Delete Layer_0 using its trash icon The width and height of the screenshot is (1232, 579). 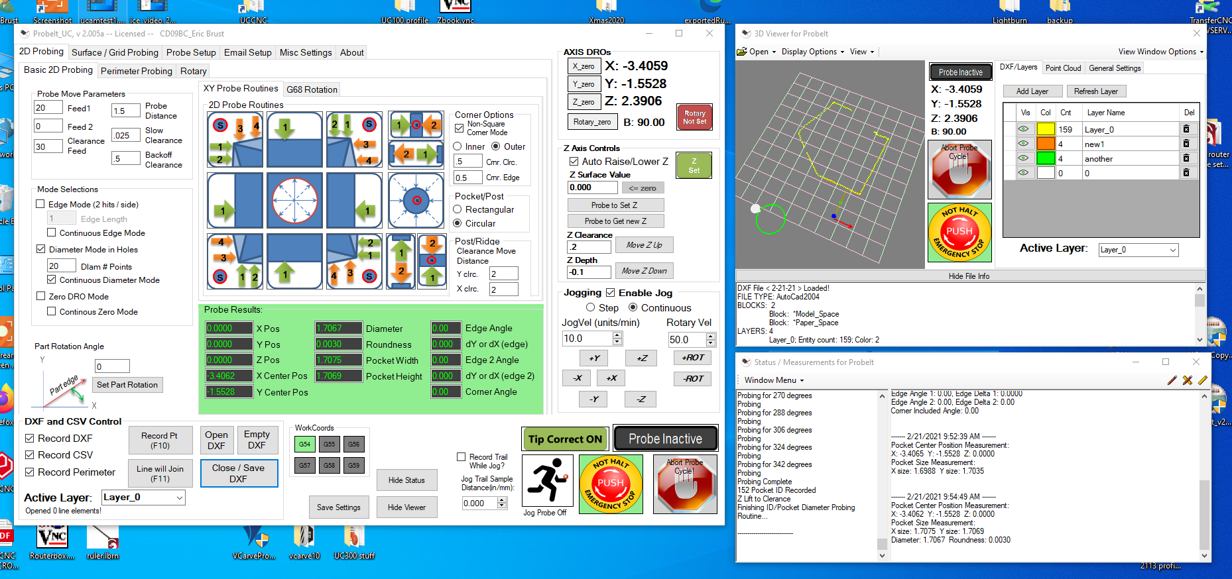(1186, 129)
